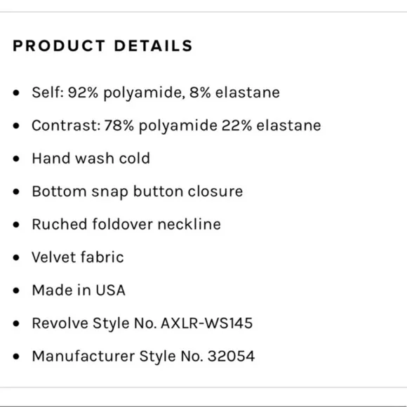This screenshot has height=407, width=407.
Task: Select Bottom snap button closure text
Action: tap(138, 192)
